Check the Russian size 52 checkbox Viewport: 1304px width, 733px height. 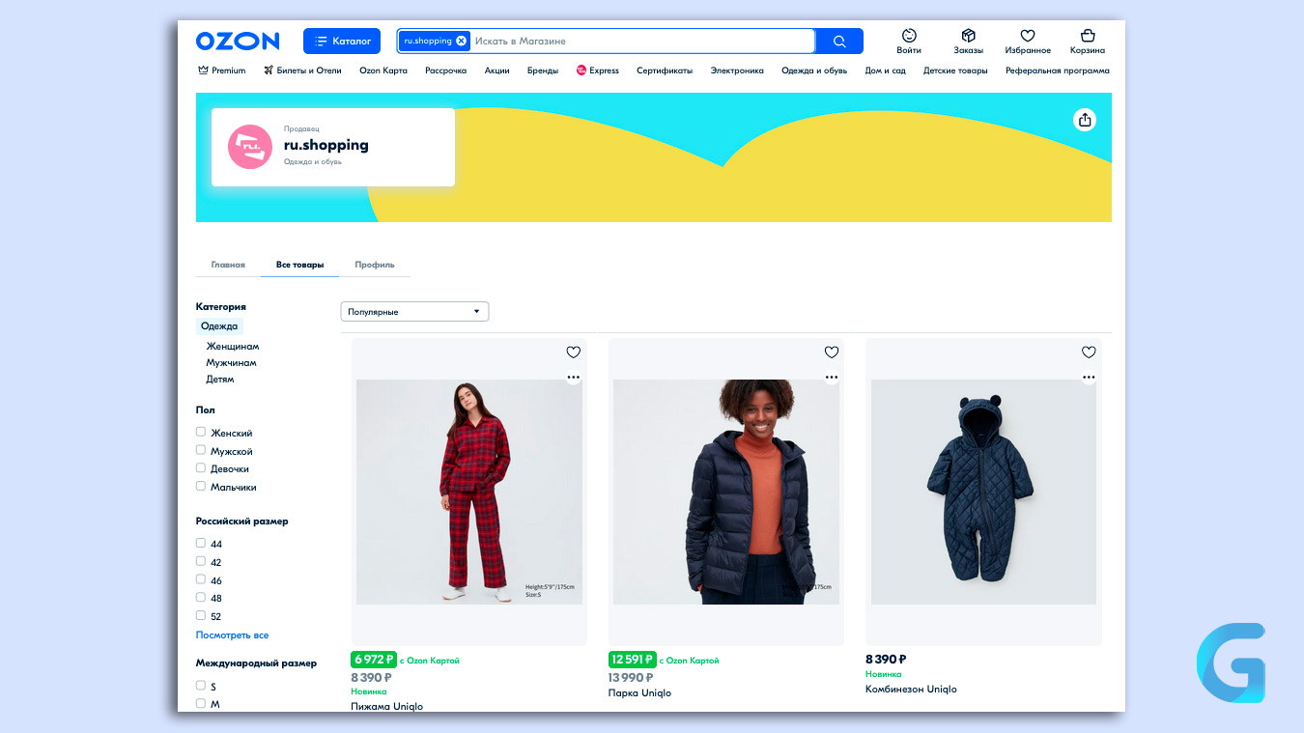201,615
